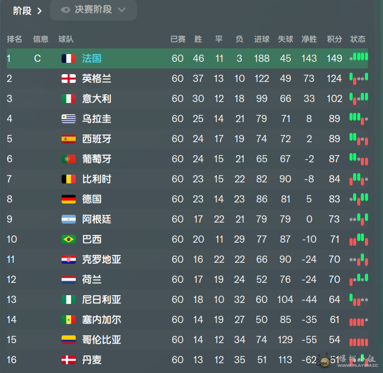The width and height of the screenshot is (383, 373).
Task: Click the Croatia flag icon
Action: click(x=69, y=259)
